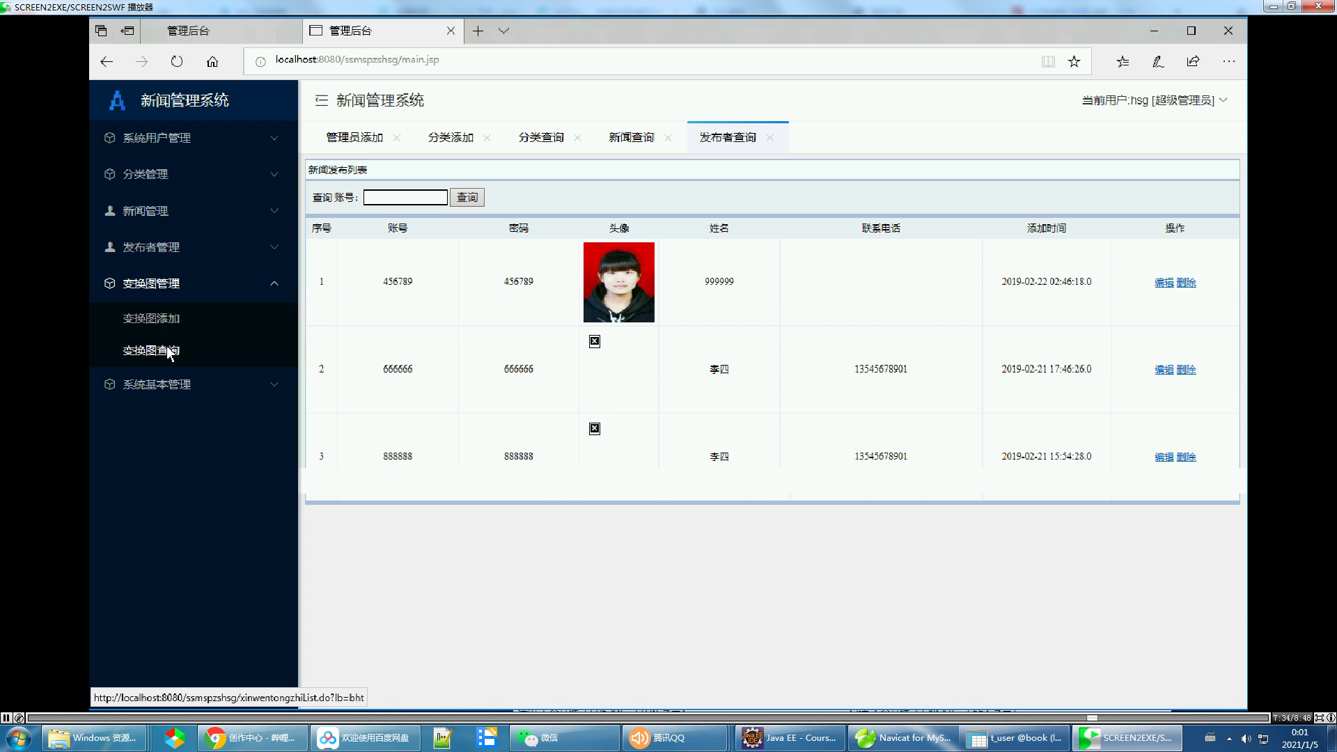Viewport: 1337px width, 752px height.
Task: Click the player progress seek bar
Action: coord(648,718)
